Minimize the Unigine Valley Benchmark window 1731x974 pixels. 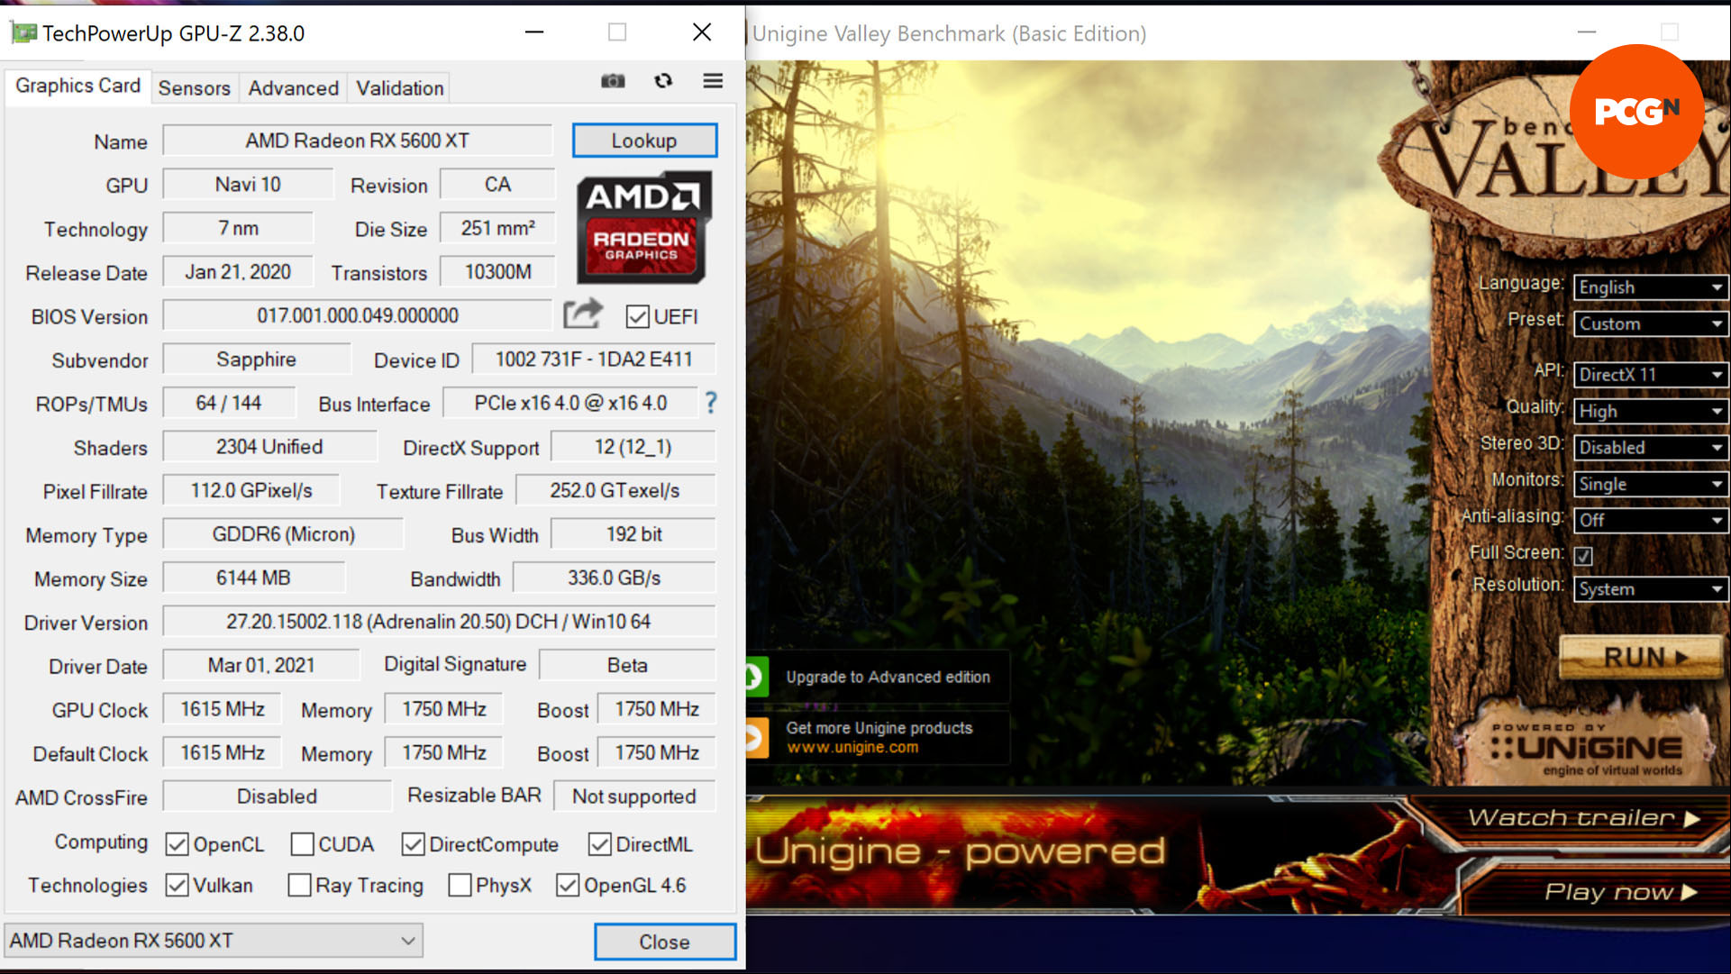point(1587,32)
